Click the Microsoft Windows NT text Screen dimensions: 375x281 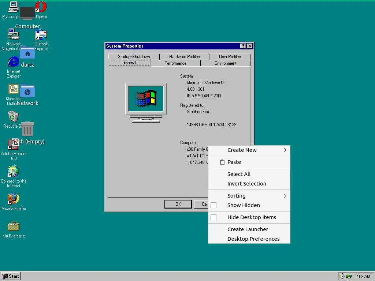(x=206, y=83)
